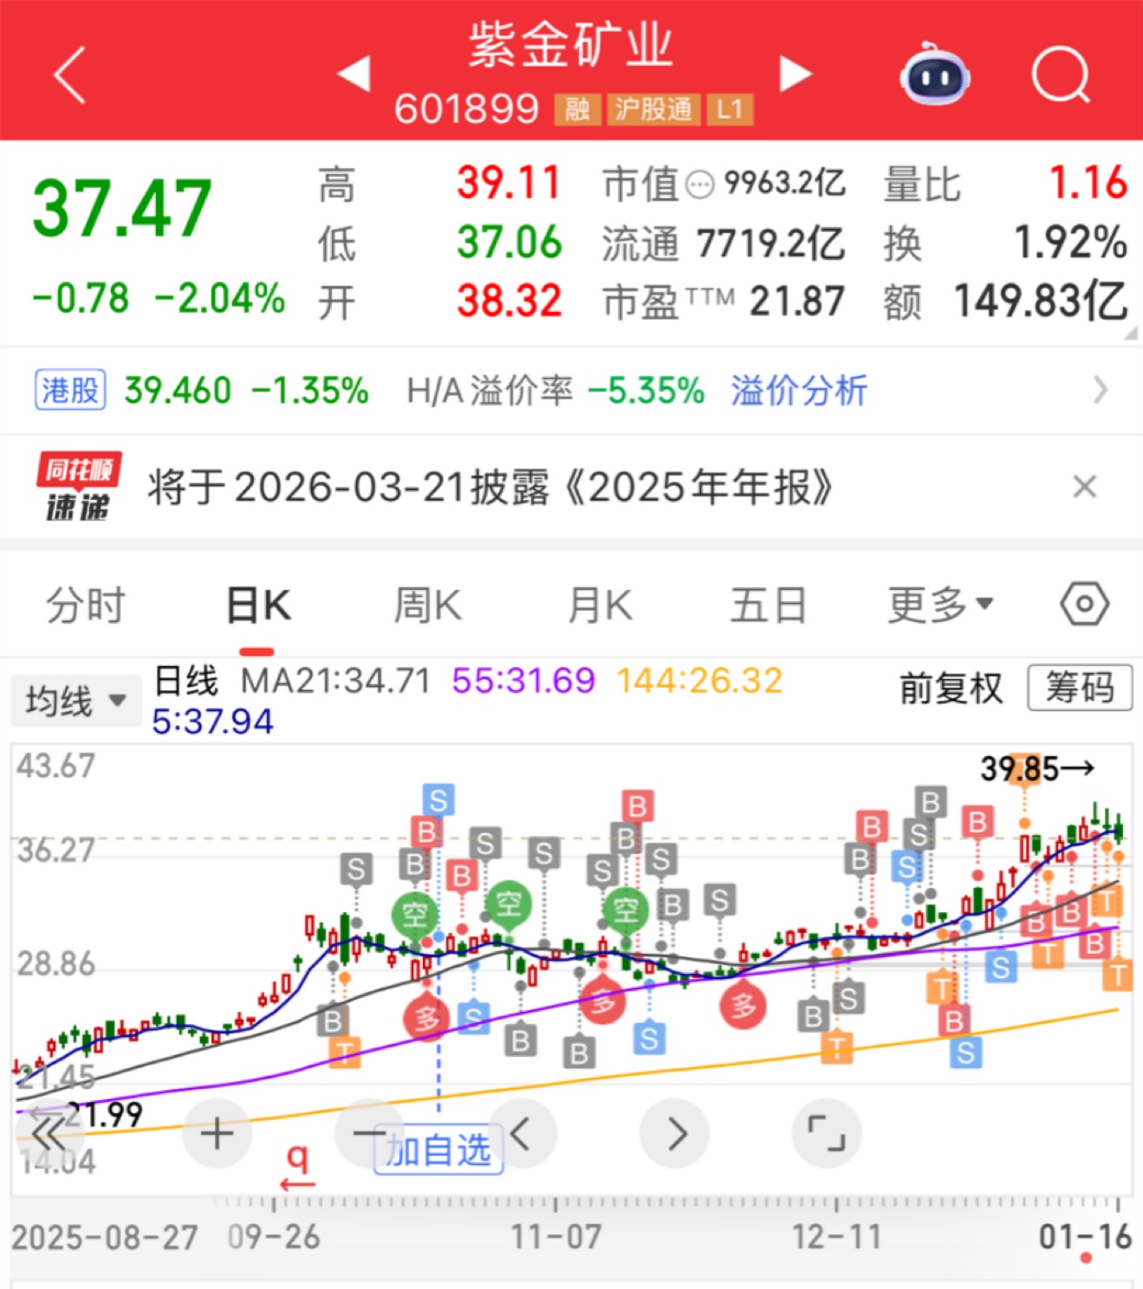The image size is (1143, 1289).
Task: Tap the orange 144:26.32 average value
Action: coord(699,681)
